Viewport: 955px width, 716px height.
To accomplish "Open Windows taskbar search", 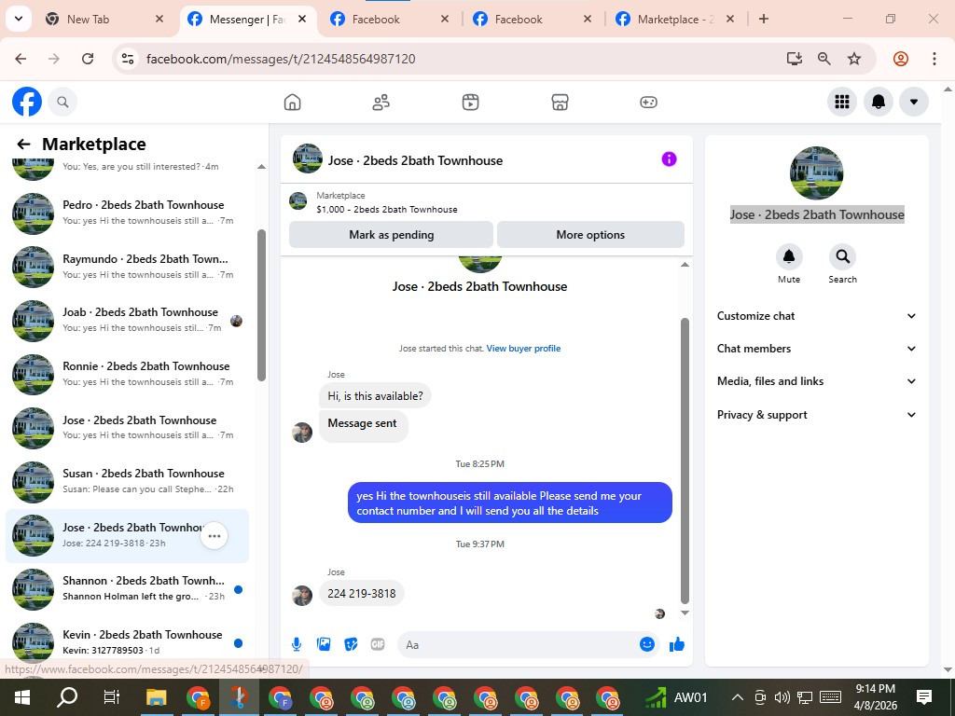I will [67, 697].
